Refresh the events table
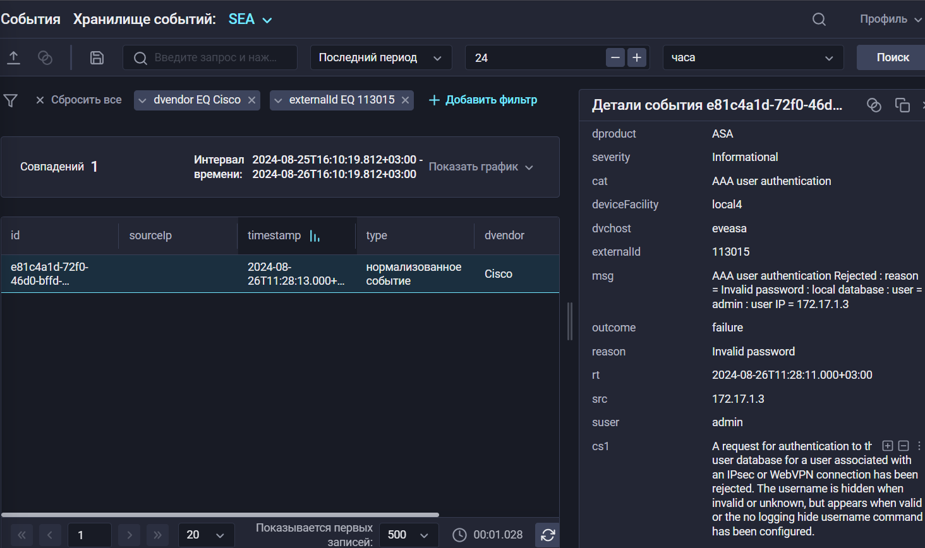Screen dimensions: 925x548 (547, 535)
